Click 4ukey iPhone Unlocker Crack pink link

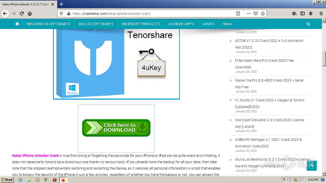point(35,156)
